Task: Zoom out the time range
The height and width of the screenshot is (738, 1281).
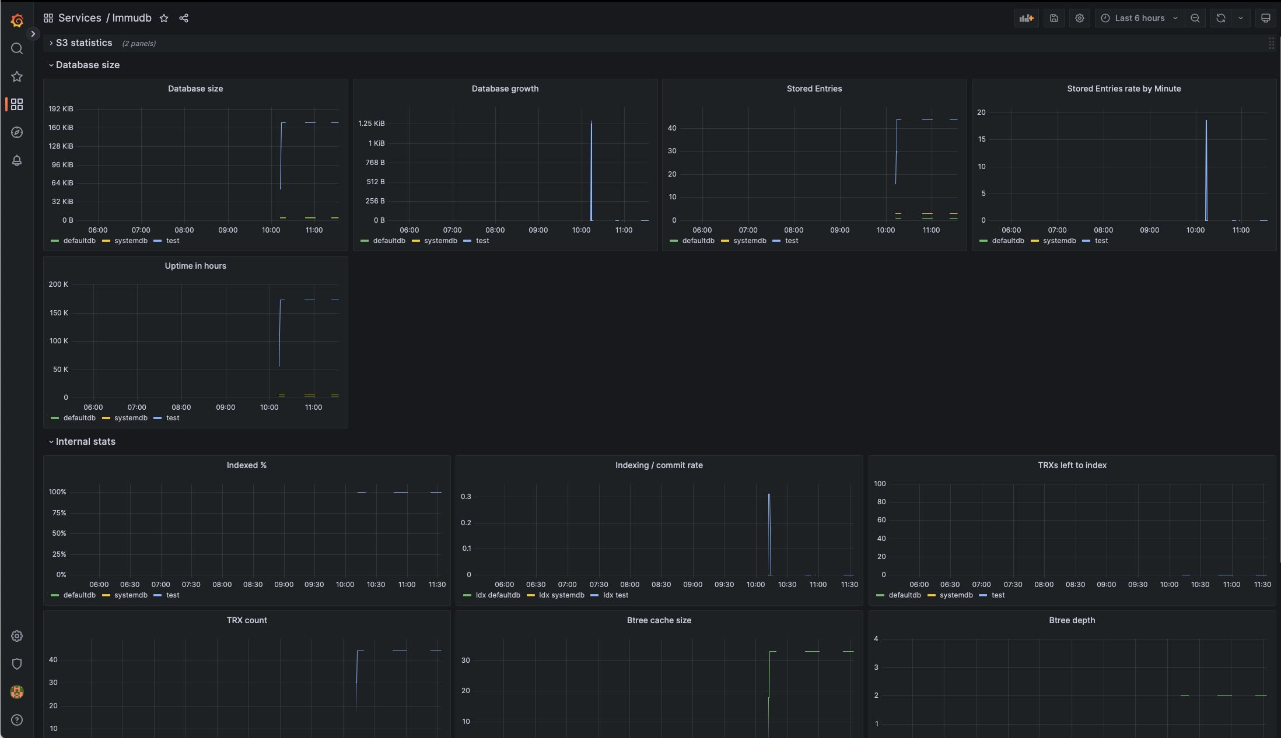Action: coord(1195,18)
